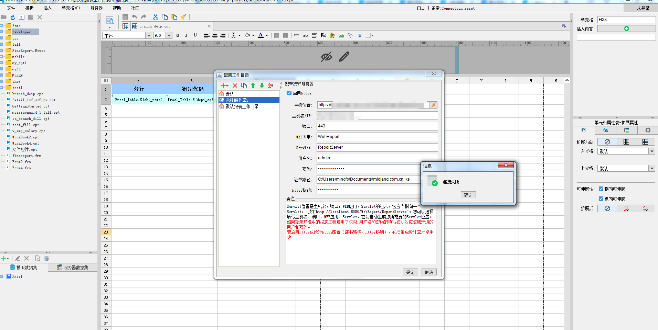Click red X delete in work directory dialog
The image size is (658, 330).
[235, 86]
